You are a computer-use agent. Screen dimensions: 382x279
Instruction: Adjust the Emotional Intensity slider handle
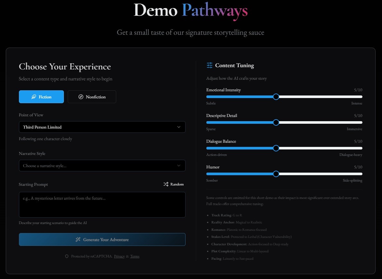[x=276, y=96]
